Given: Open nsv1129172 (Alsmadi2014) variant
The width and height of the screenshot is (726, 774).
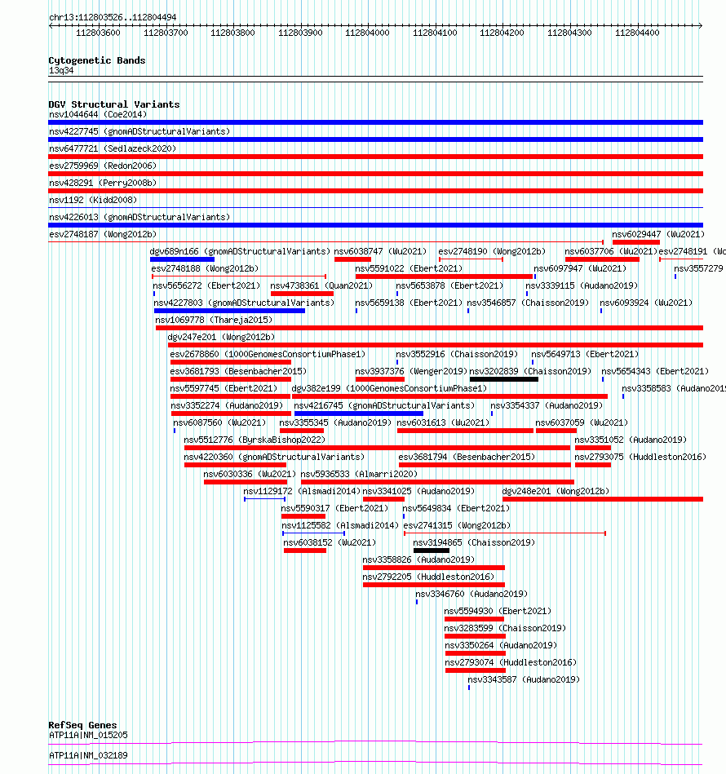Looking at the screenshot, I should click(x=302, y=491).
